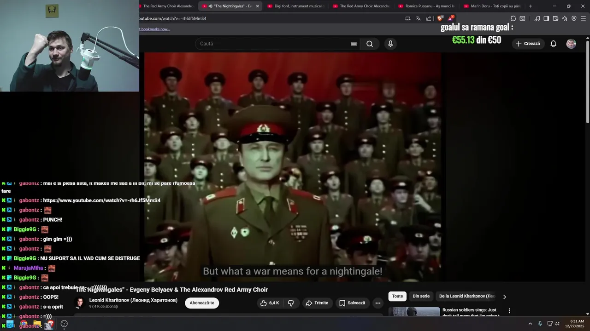This screenshot has width=590, height=331.
Task: Click the Creează create button
Action: tap(528, 44)
